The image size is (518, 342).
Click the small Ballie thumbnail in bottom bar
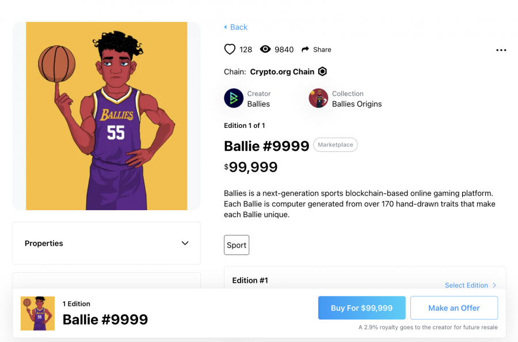tap(37, 313)
